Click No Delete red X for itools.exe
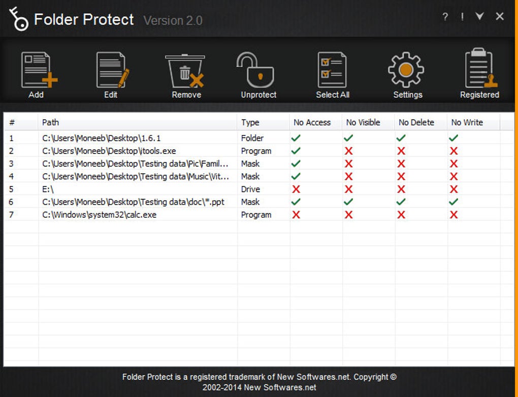The height and width of the screenshot is (397, 518). point(401,151)
